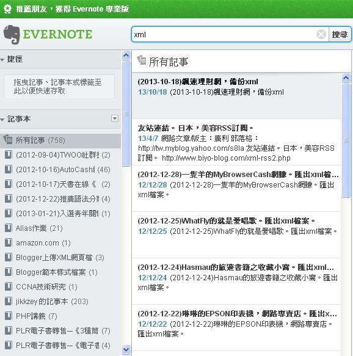
Task: Click the sidebar scrollbar thumb
Action: (x=126, y=114)
